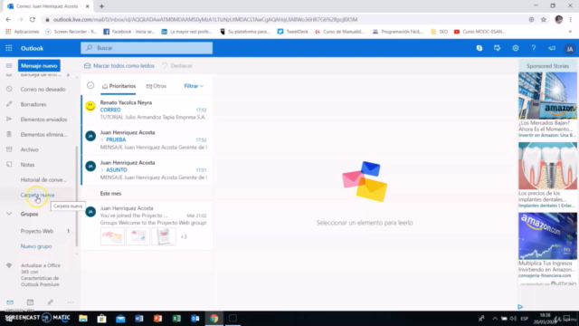Open the Proyecto Web welcome message
The image size is (579, 326).
click(147, 225)
